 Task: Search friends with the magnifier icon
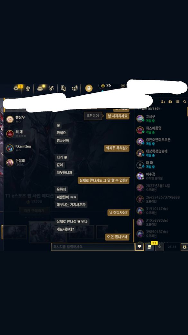click(184, 102)
